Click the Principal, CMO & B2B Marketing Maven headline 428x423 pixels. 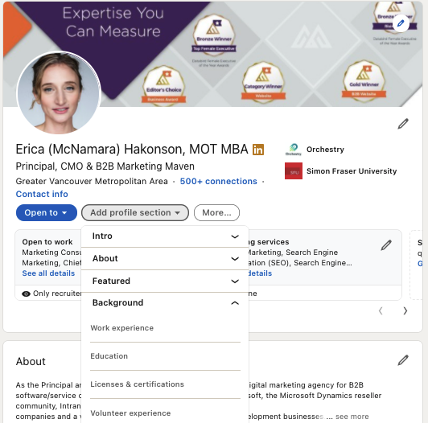(x=105, y=166)
